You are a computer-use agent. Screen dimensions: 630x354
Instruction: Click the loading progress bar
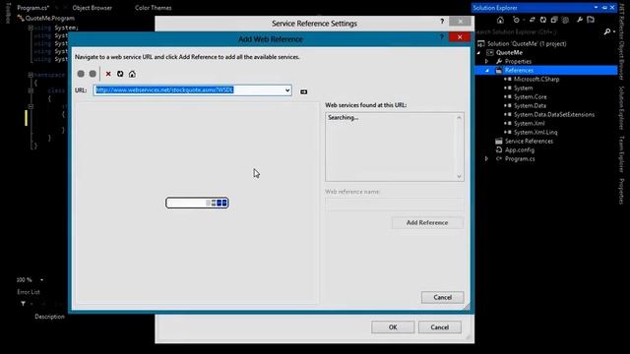click(x=197, y=203)
